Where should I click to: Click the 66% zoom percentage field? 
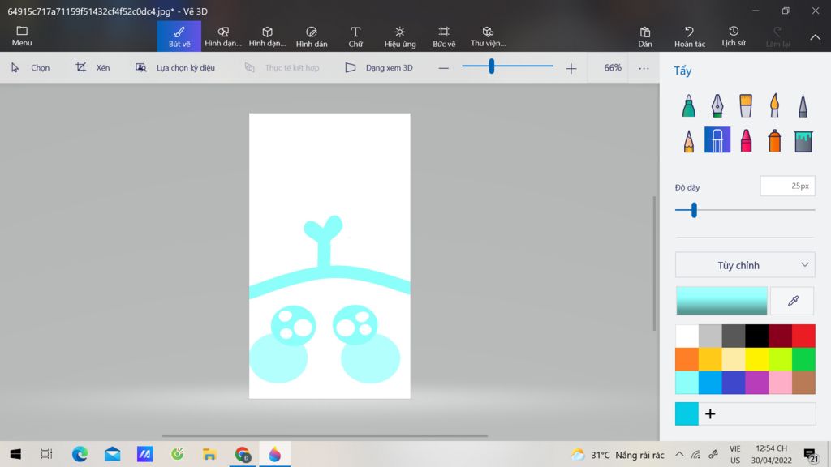tap(612, 68)
